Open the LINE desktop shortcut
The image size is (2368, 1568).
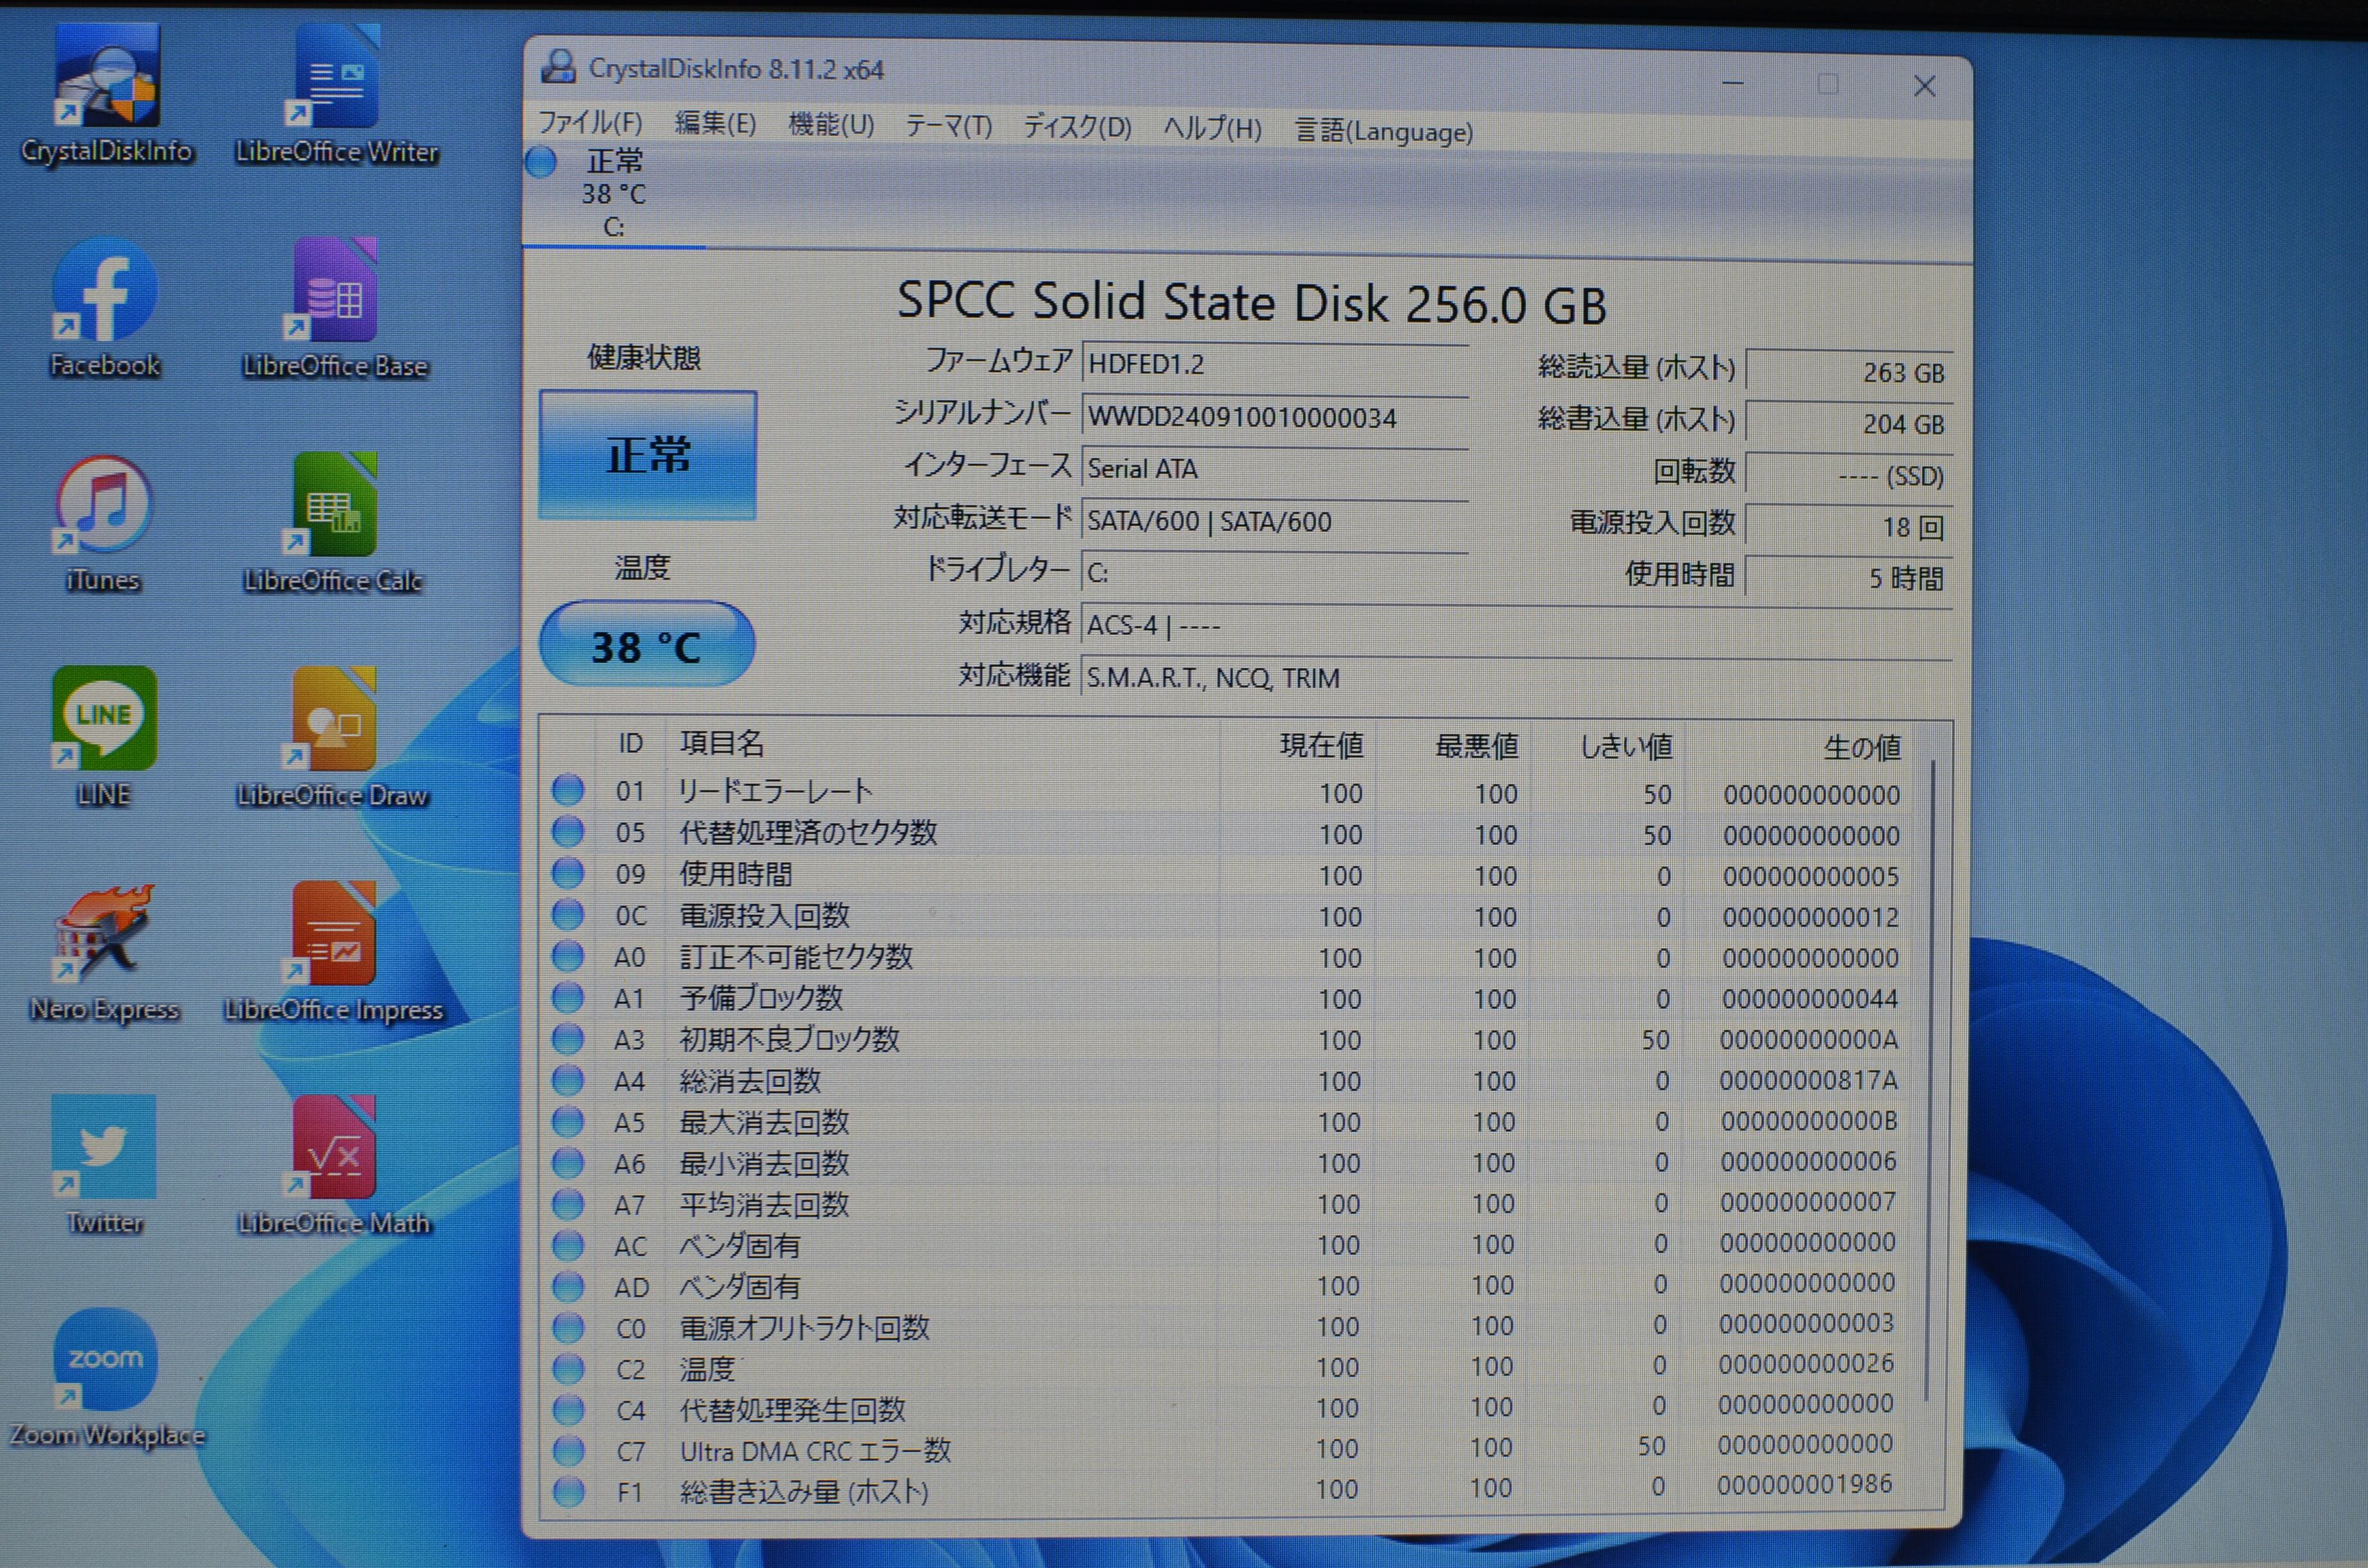[105, 720]
